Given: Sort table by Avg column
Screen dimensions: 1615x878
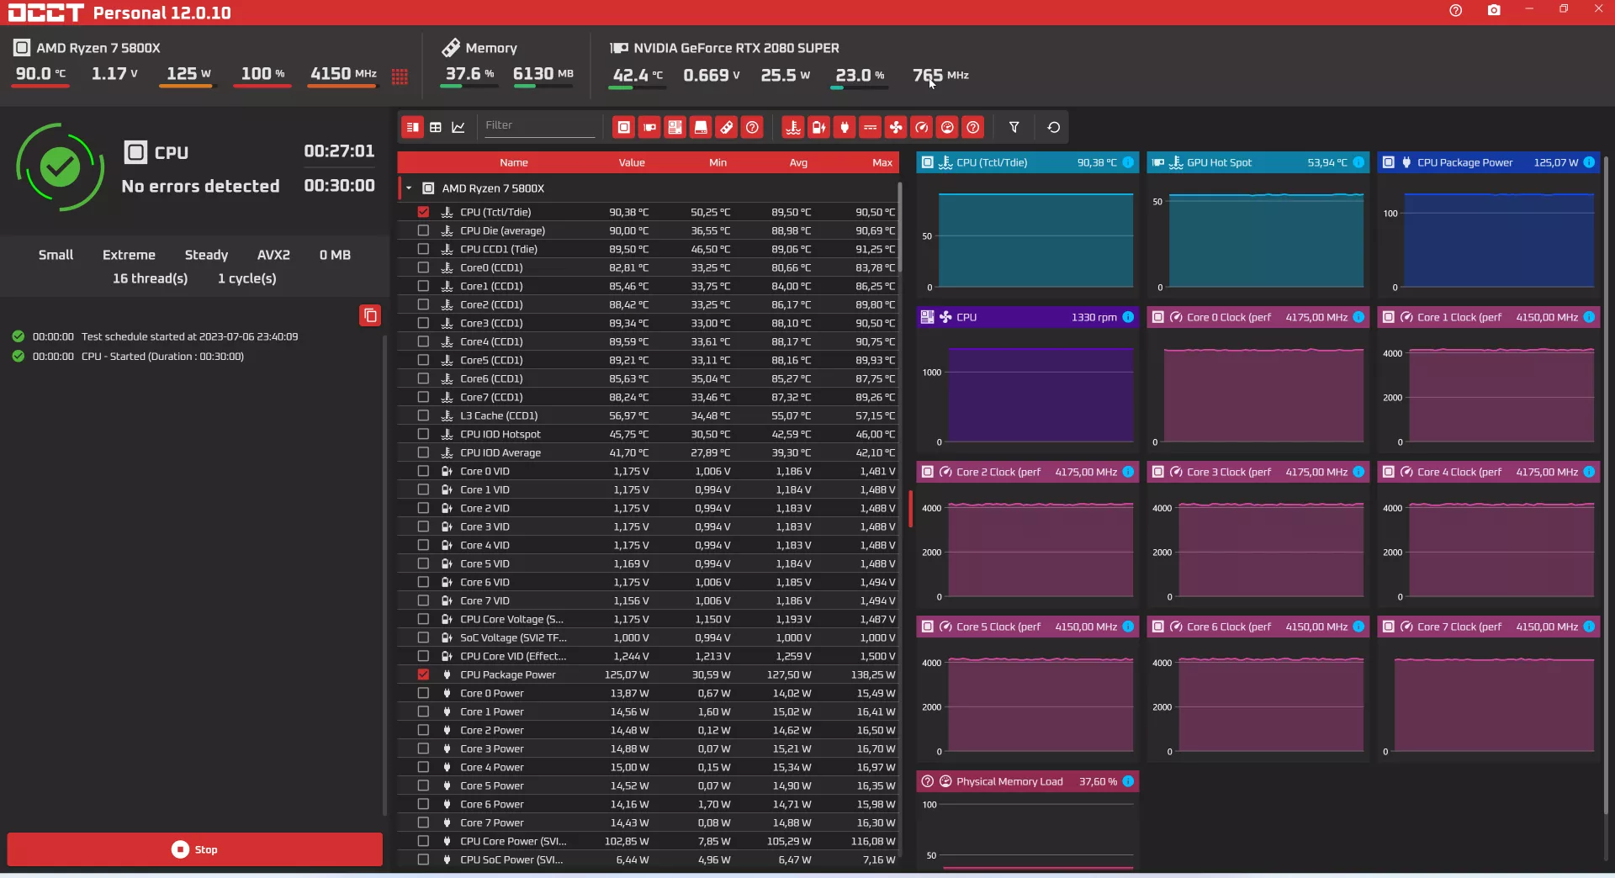Looking at the screenshot, I should (798, 162).
